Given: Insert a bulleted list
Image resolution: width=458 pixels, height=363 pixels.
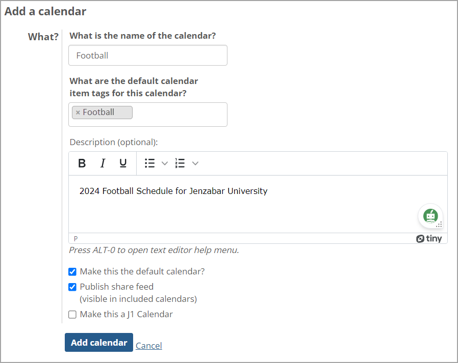Looking at the screenshot, I should [x=149, y=163].
